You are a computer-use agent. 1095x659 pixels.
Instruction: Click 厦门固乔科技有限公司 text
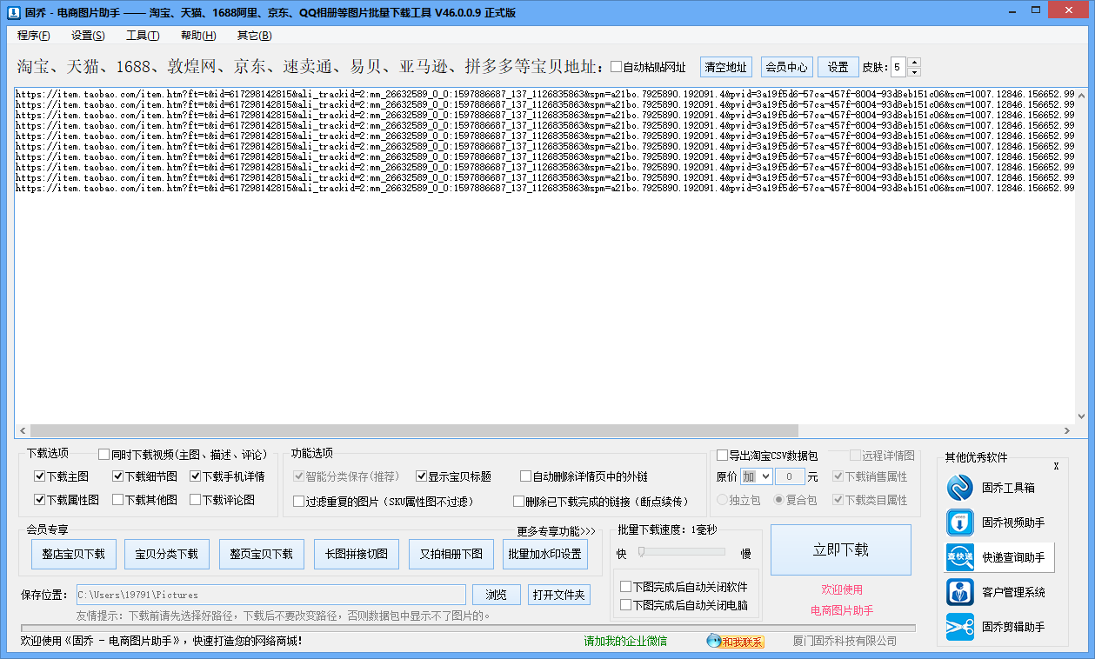[x=845, y=642]
